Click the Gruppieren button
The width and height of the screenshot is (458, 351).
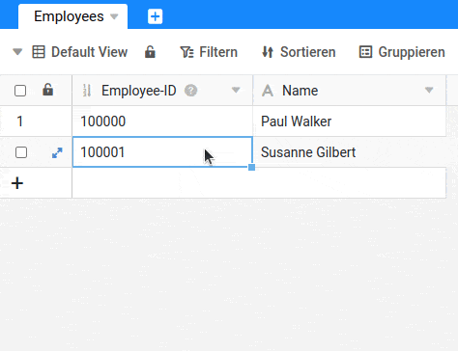click(402, 52)
